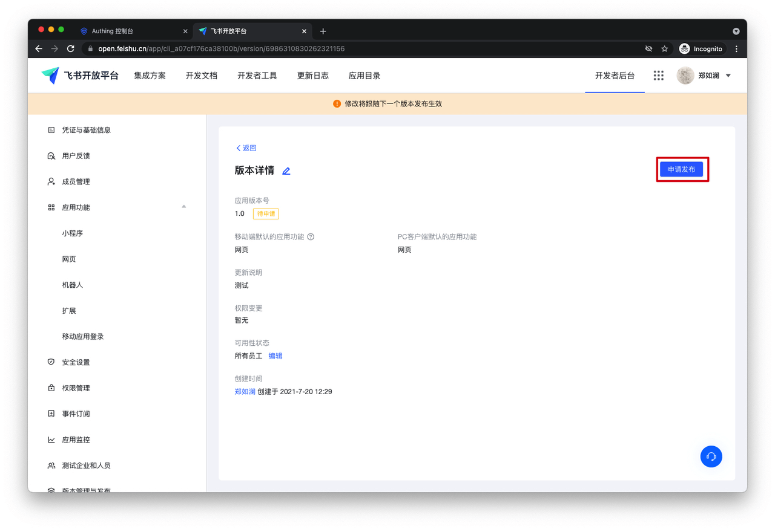Reload the page using the browser refresh icon

(x=71, y=48)
